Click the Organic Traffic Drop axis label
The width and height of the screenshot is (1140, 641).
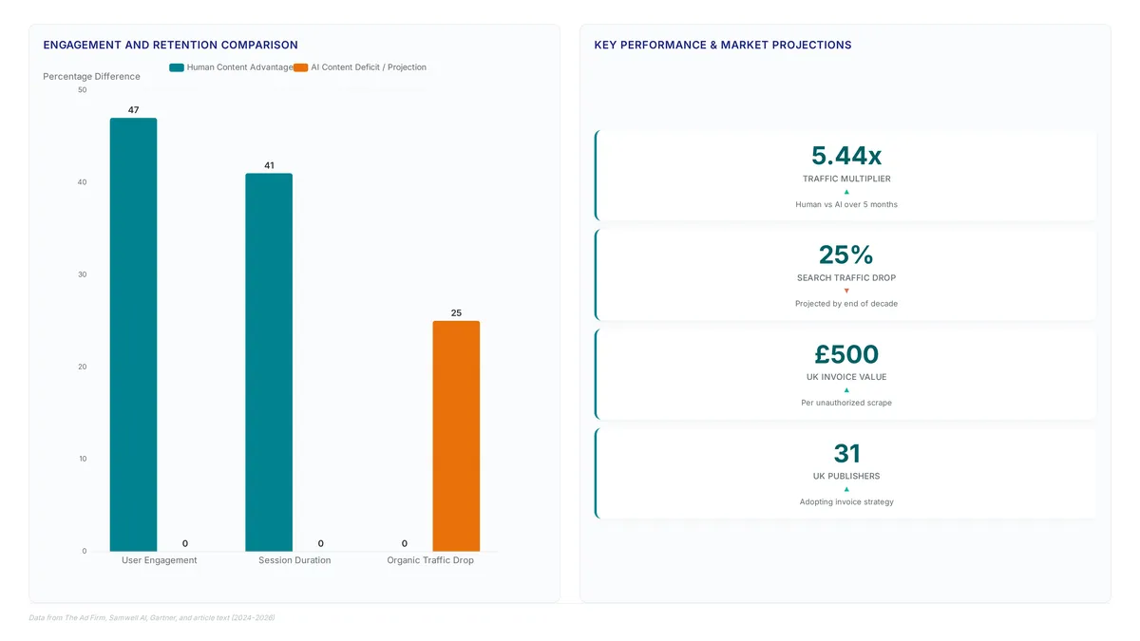pyautogui.click(x=430, y=560)
